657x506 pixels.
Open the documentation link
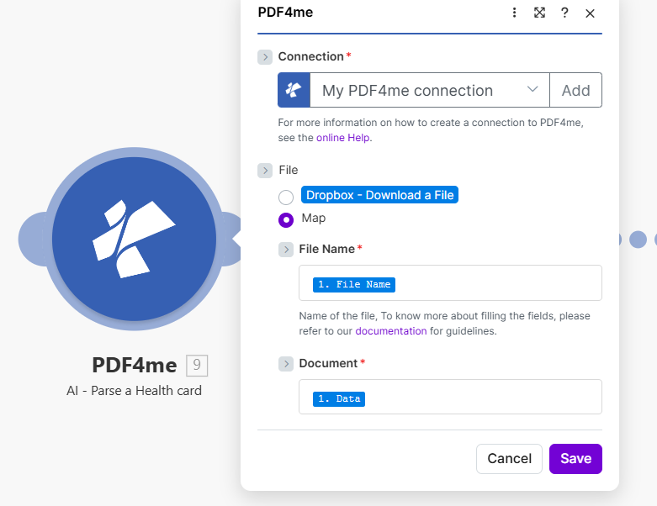point(391,331)
